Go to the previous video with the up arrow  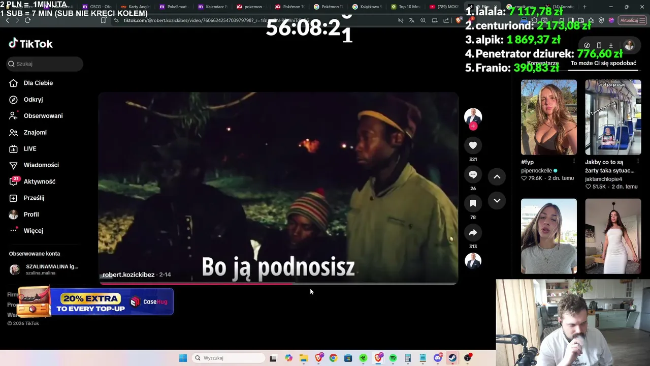[x=497, y=176]
